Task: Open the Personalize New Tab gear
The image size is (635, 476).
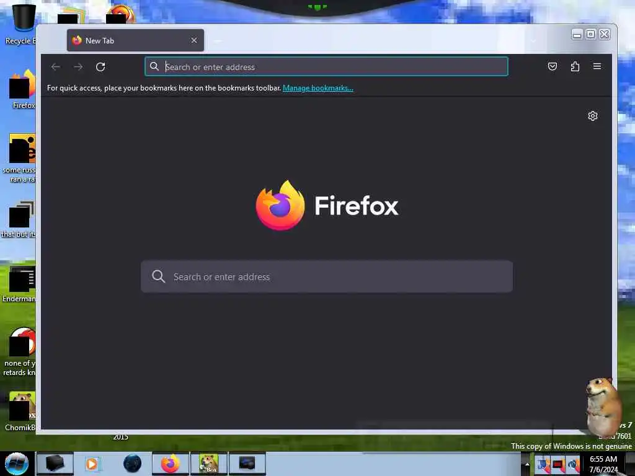Action: click(x=592, y=116)
